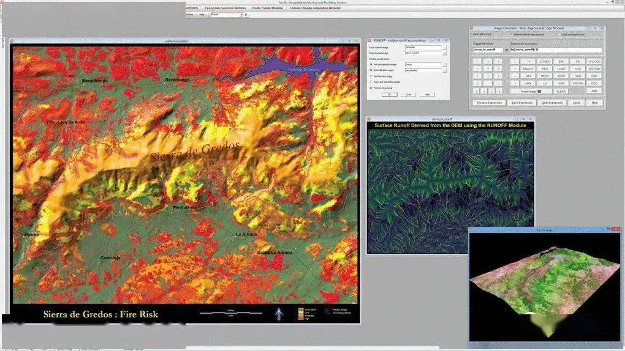Open the Runoff module dropdown in toolbar
Image resolution: width=625 pixels, height=351 pixels.
point(241,14)
